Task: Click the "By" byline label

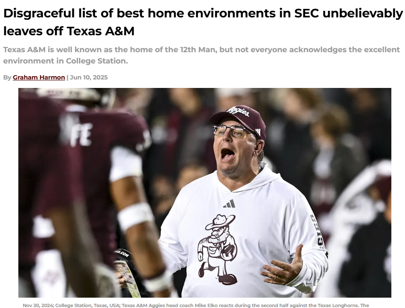Action: [x=7, y=77]
